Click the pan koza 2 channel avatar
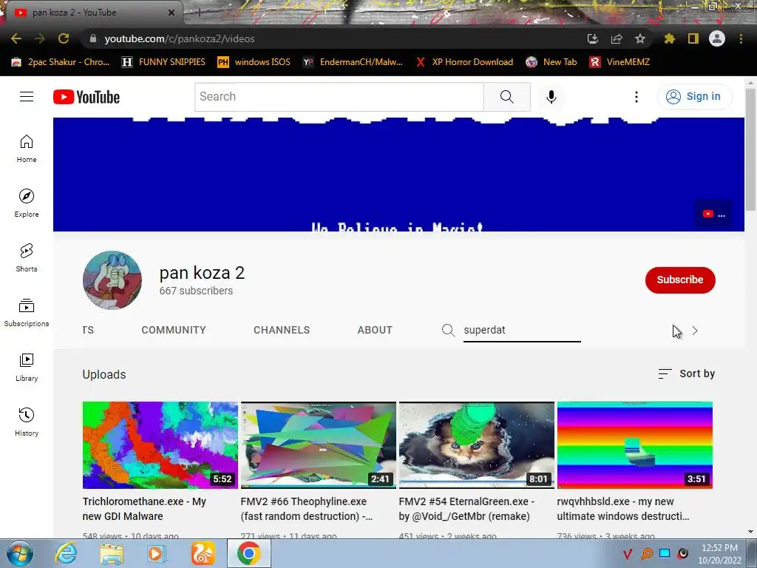This screenshot has width=757, height=568. [x=112, y=280]
